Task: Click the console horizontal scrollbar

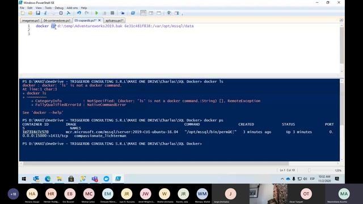Action: 155,164
